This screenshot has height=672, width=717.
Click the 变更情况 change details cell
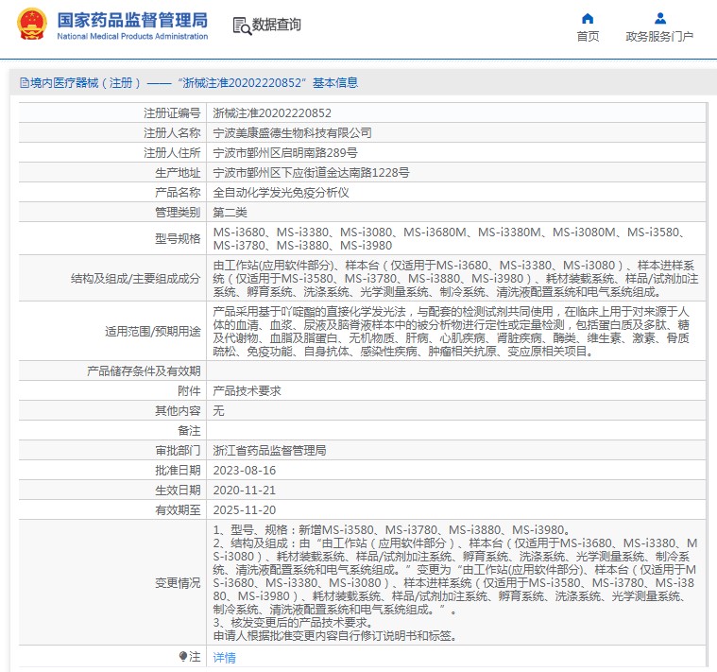[455, 582]
